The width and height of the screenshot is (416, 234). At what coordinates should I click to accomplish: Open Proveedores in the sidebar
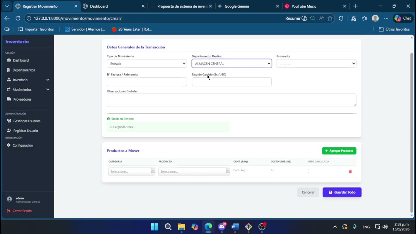pos(22,99)
